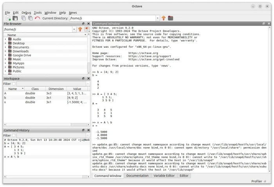Viewport: 274px width, 187px height.
Task: Enable the Command History Filter checkbox
Action: click(x=14, y=135)
